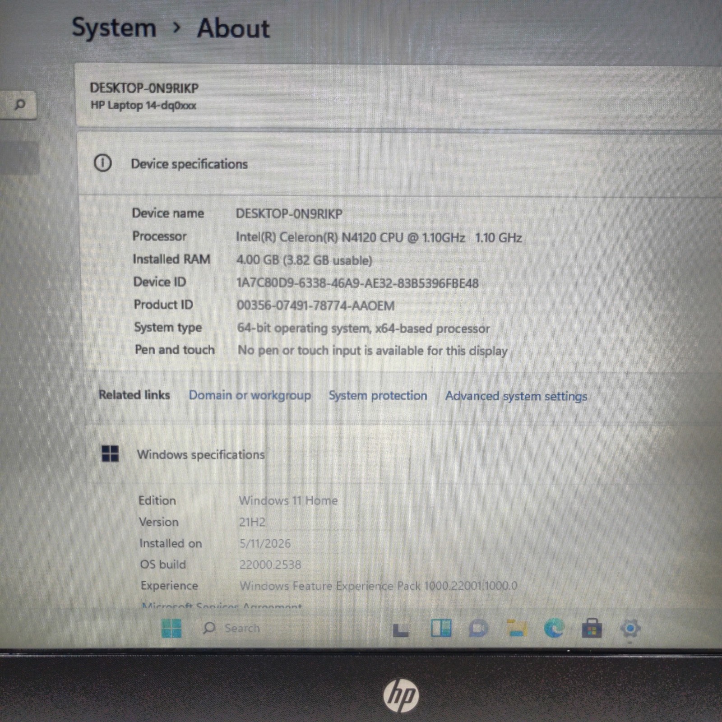Viewport: 722px width, 722px height.
Task: Click the DESKTOP-0N9RIKP title in top card
Action: pyautogui.click(x=144, y=88)
